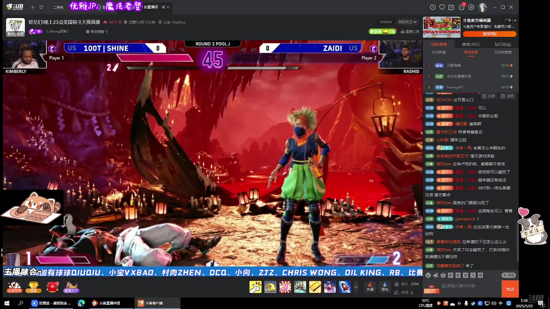Screen dimensions: 550x309
Task: Open Microsoft Edge from taskbar
Action: click(81, 303)
